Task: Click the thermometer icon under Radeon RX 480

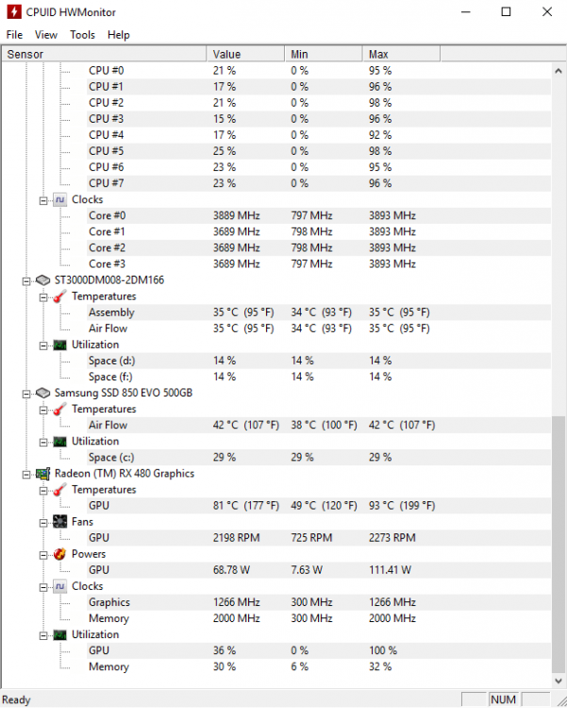Action: [x=59, y=490]
